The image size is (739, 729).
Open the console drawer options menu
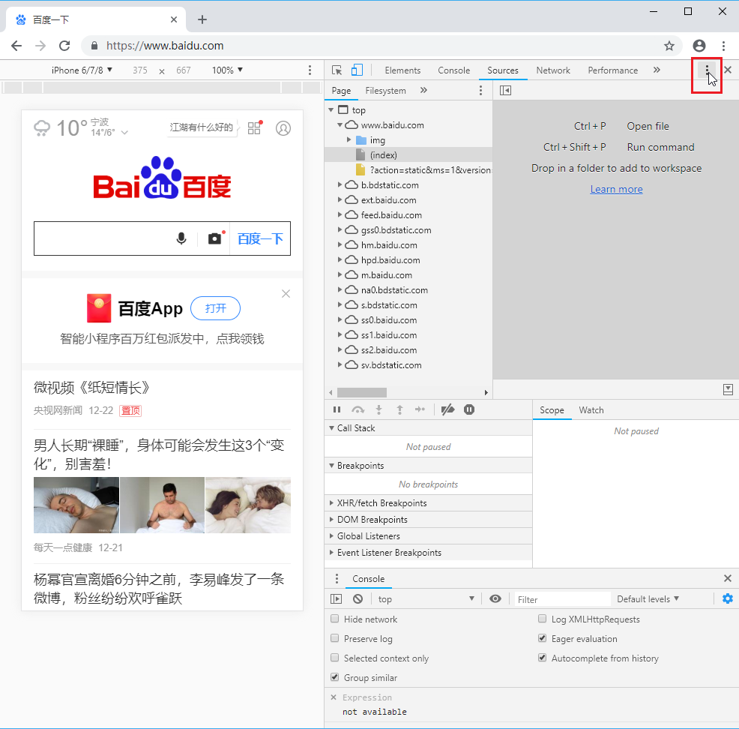337,578
